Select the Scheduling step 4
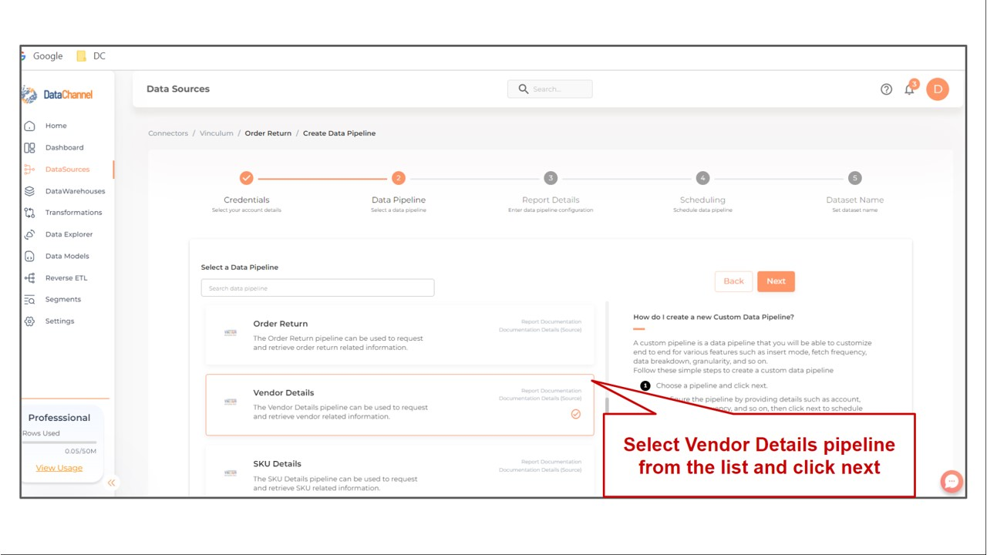The width and height of the screenshot is (987, 555). click(702, 178)
